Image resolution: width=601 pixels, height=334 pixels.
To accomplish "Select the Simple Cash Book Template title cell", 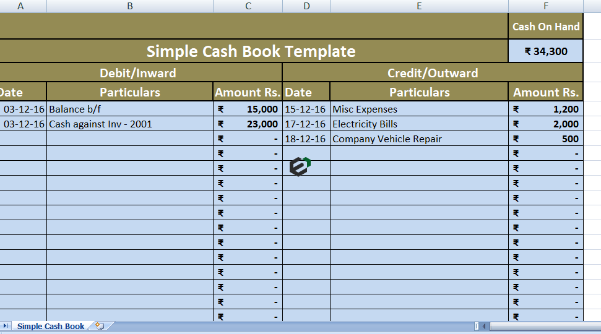I will coord(251,51).
